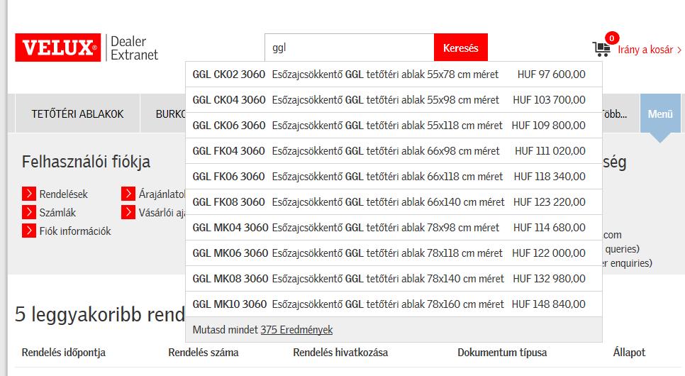Select suggestion GGL MK08 3060
685x376 pixels.
tap(394, 279)
